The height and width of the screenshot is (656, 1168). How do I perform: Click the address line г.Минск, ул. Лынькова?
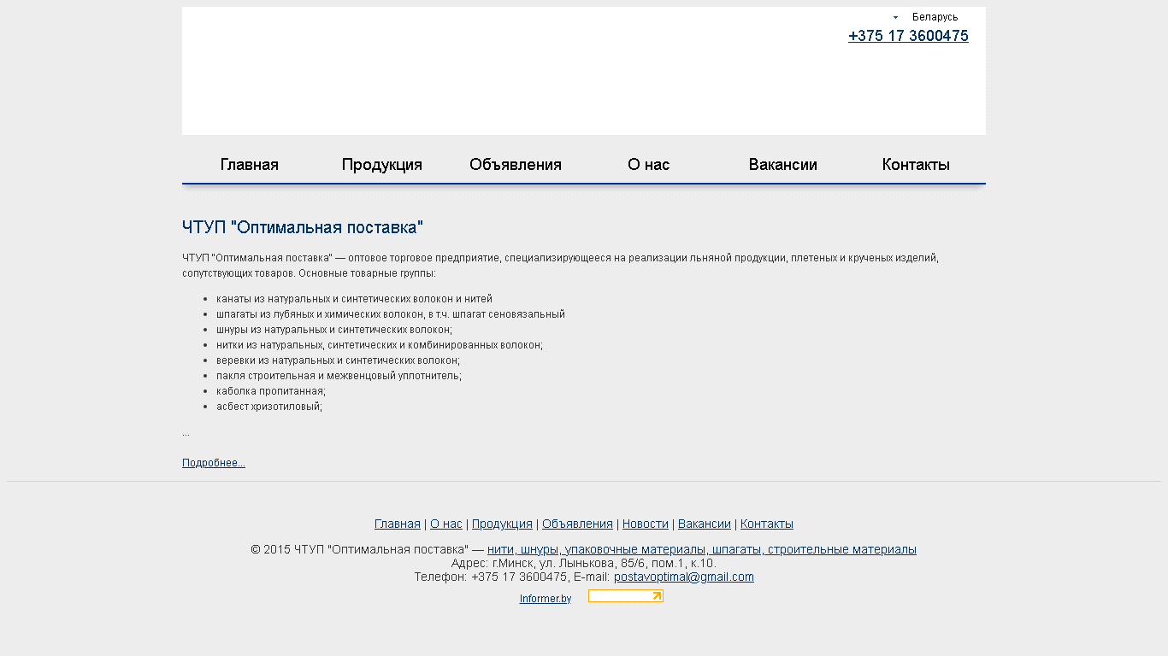pyautogui.click(x=584, y=563)
